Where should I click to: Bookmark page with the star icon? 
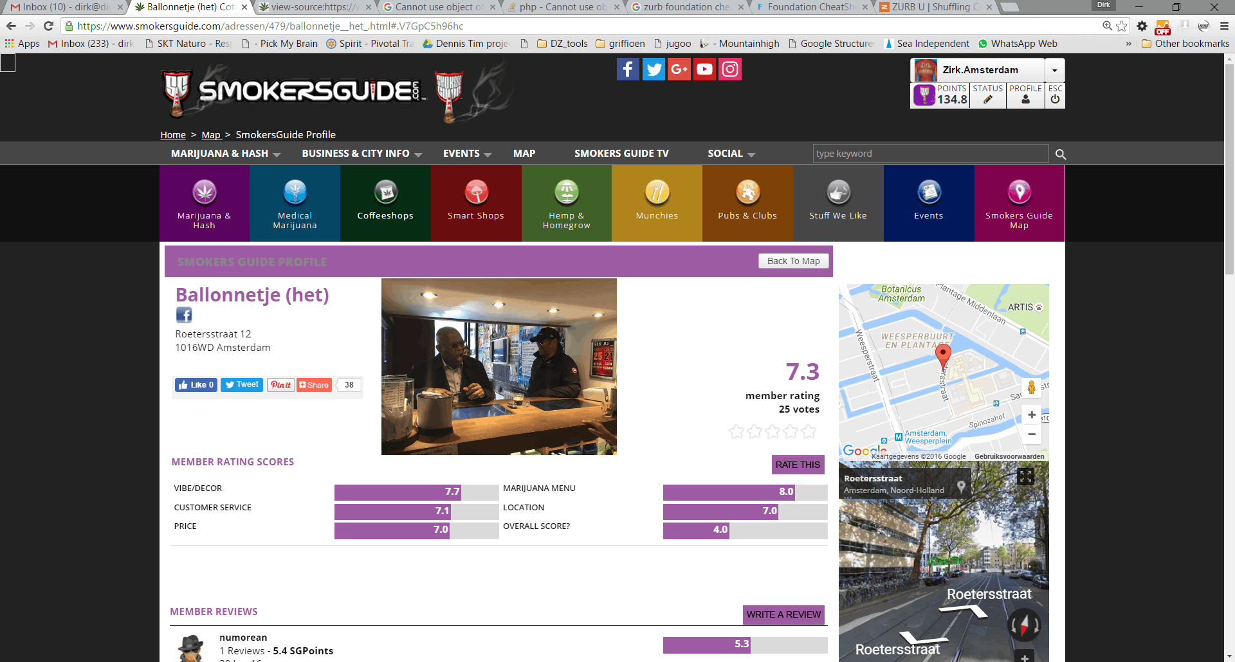click(x=1122, y=26)
